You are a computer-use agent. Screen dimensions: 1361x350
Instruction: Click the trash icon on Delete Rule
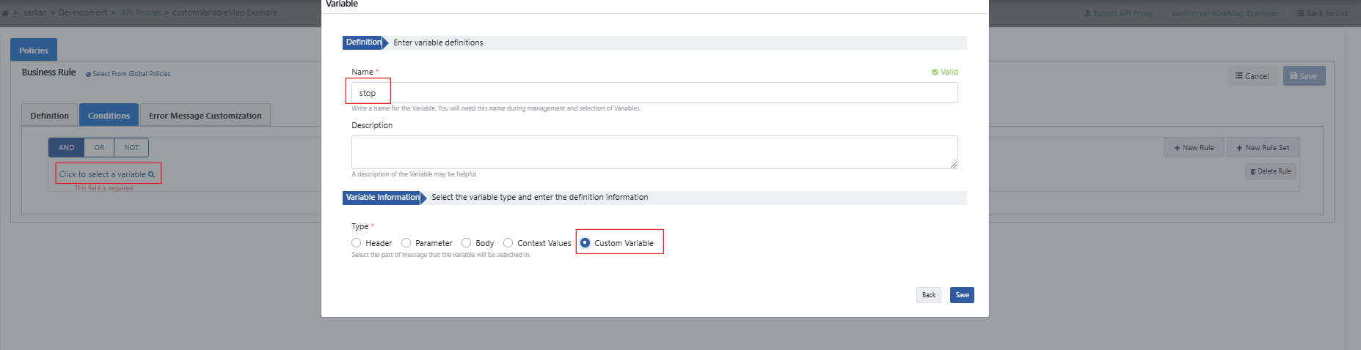click(x=1252, y=171)
